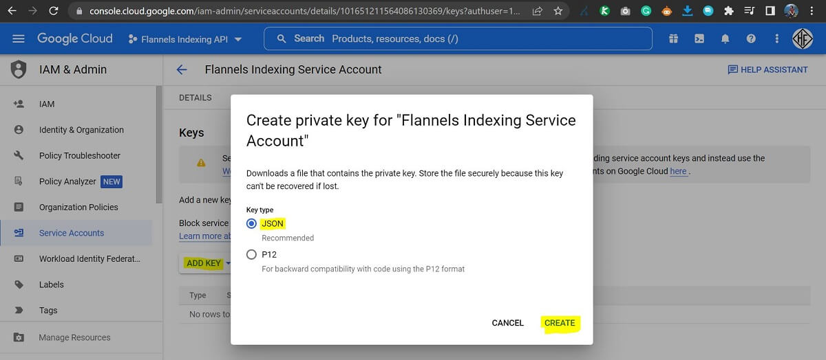Open Manage Resources
The width and height of the screenshot is (826, 360).
pos(76,337)
